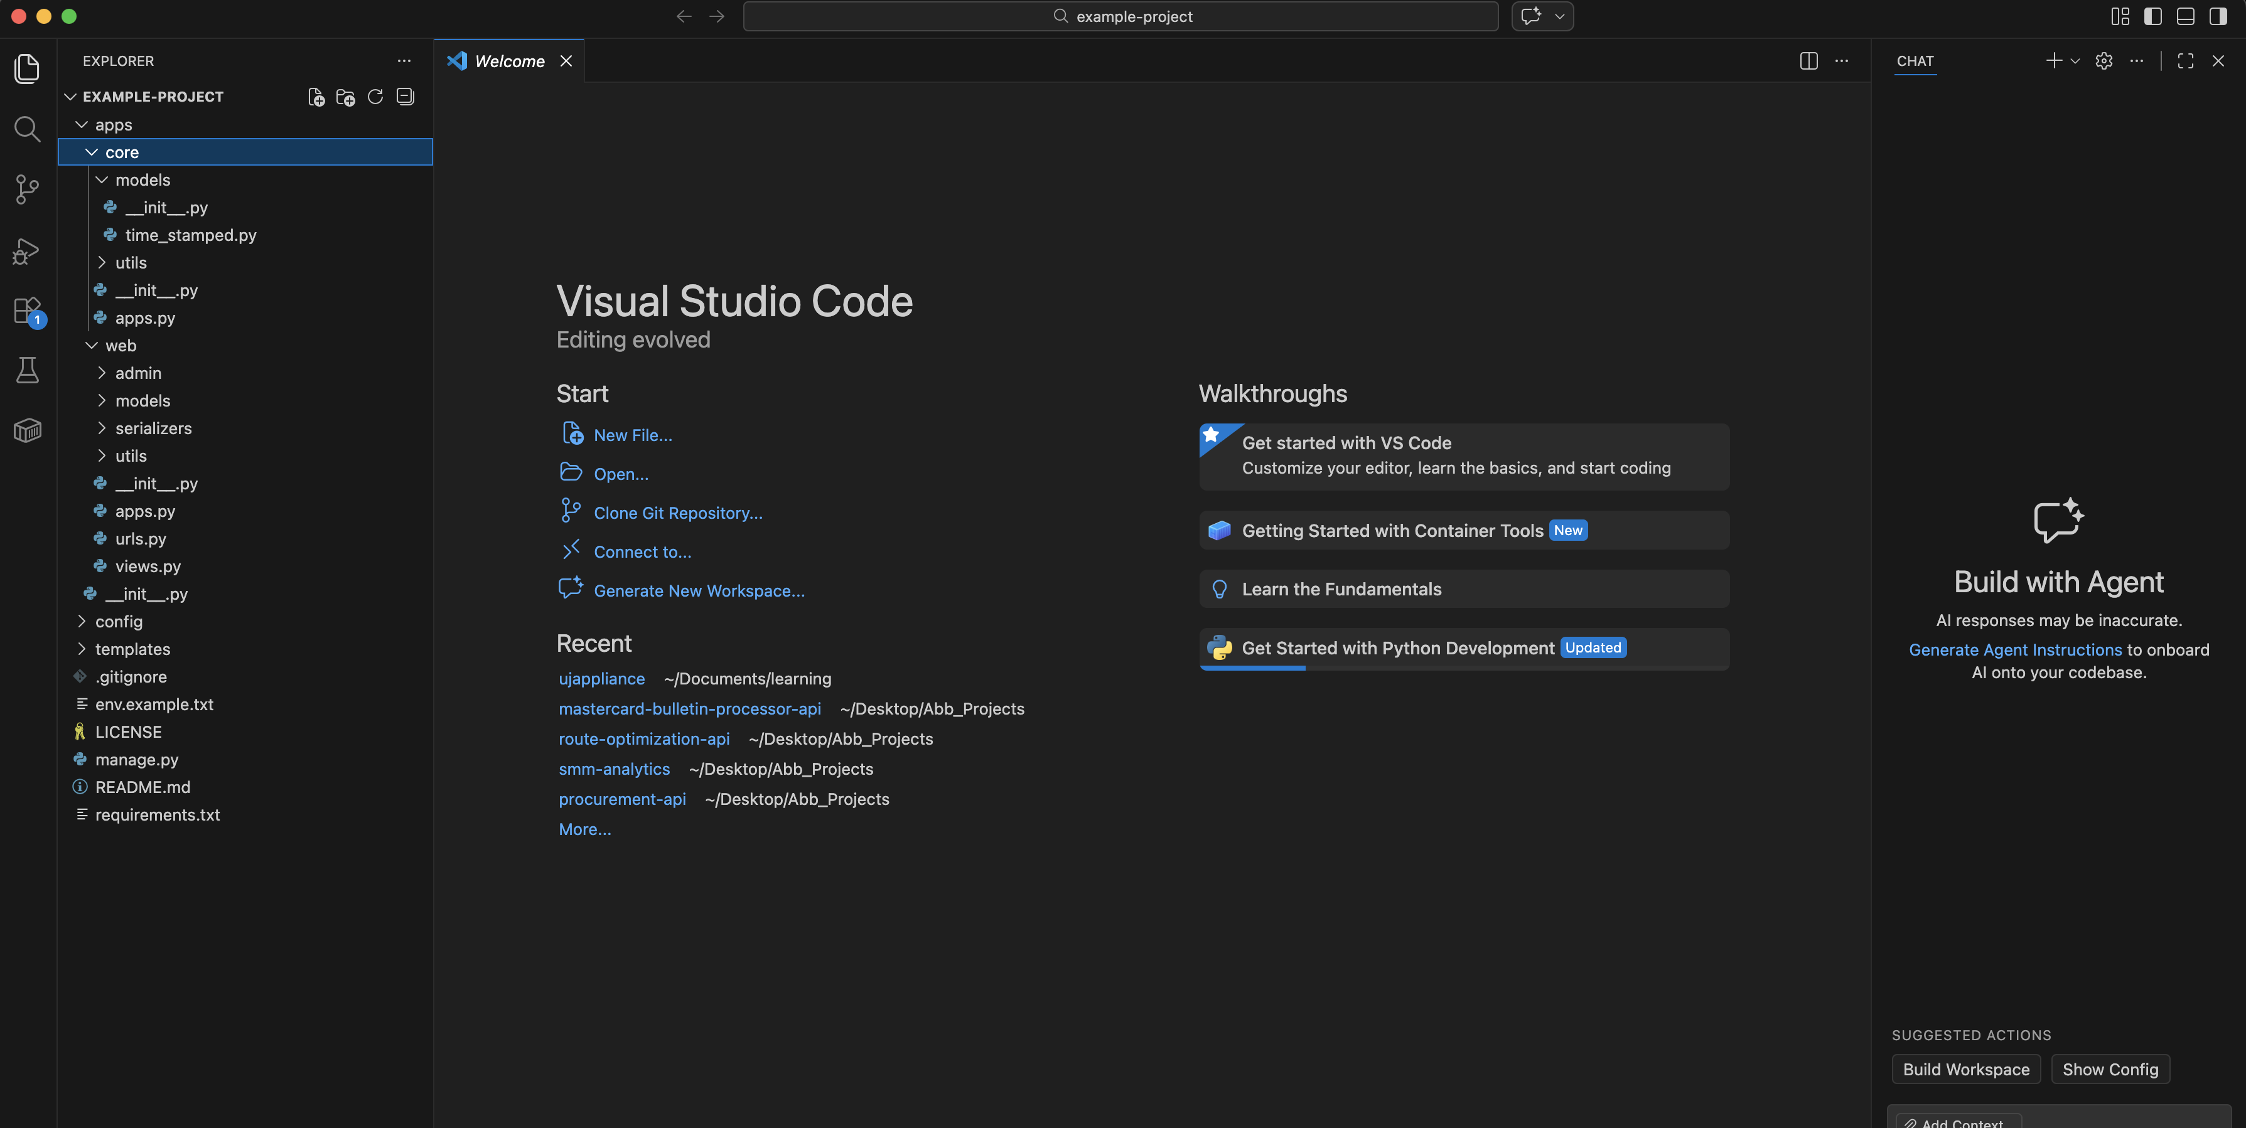2246x1128 pixels.
Task: Open the Extensions view
Action: [27, 311]
